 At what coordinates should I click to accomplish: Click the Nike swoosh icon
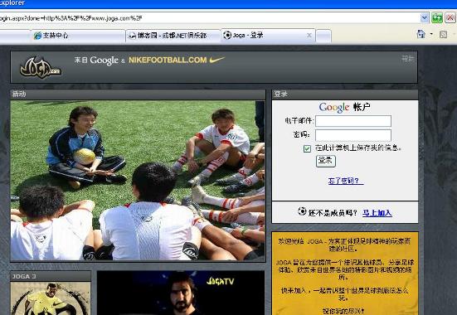(217, 60)
